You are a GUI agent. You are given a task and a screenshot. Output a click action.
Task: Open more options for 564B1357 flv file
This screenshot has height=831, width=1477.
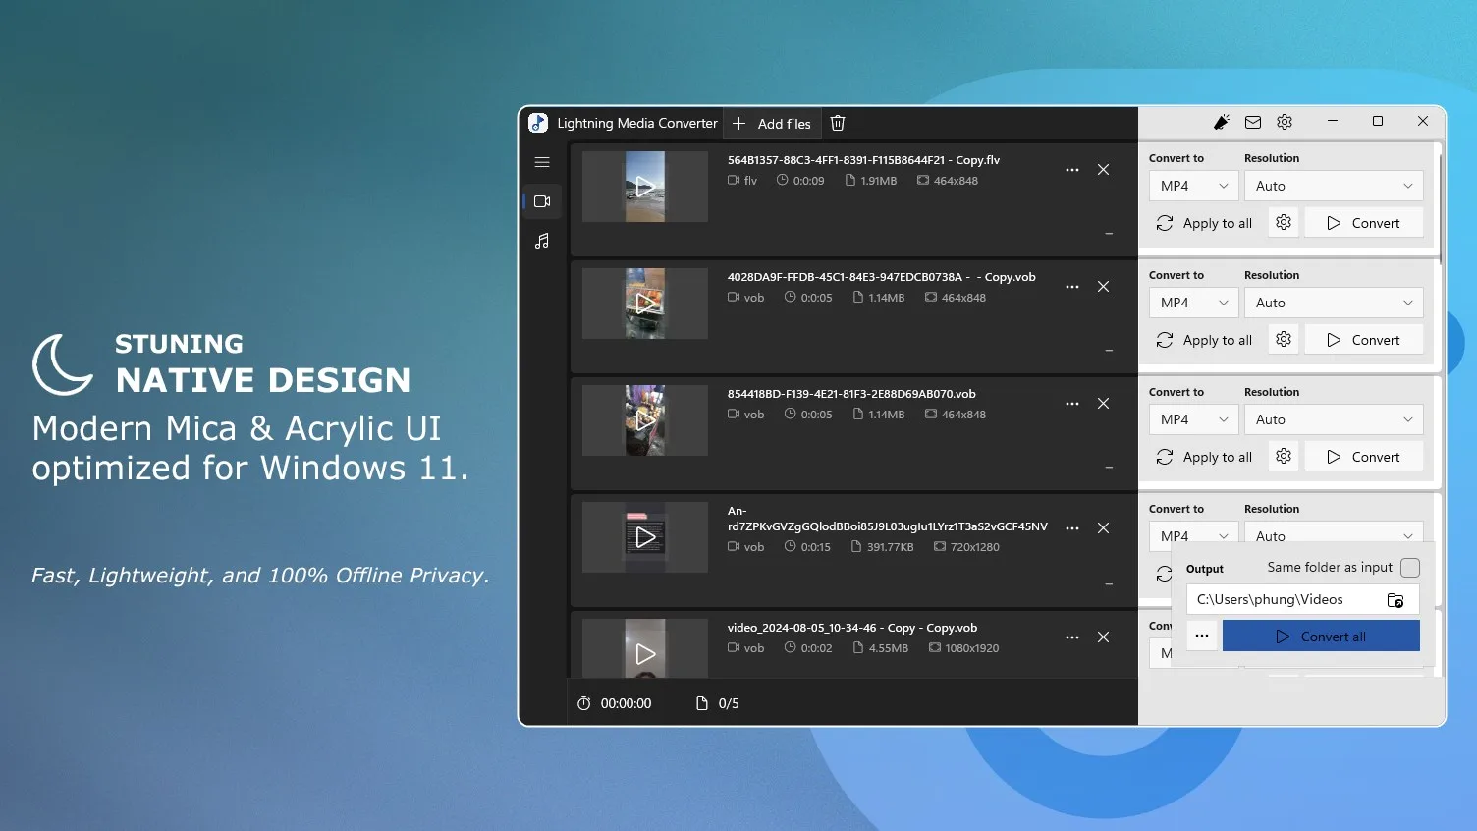pos(1072,170)
